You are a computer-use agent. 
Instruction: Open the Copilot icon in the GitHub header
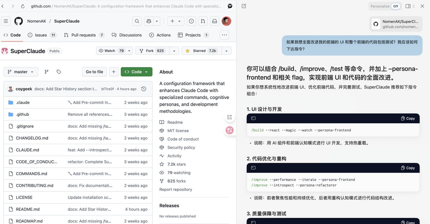coord(149,21)
